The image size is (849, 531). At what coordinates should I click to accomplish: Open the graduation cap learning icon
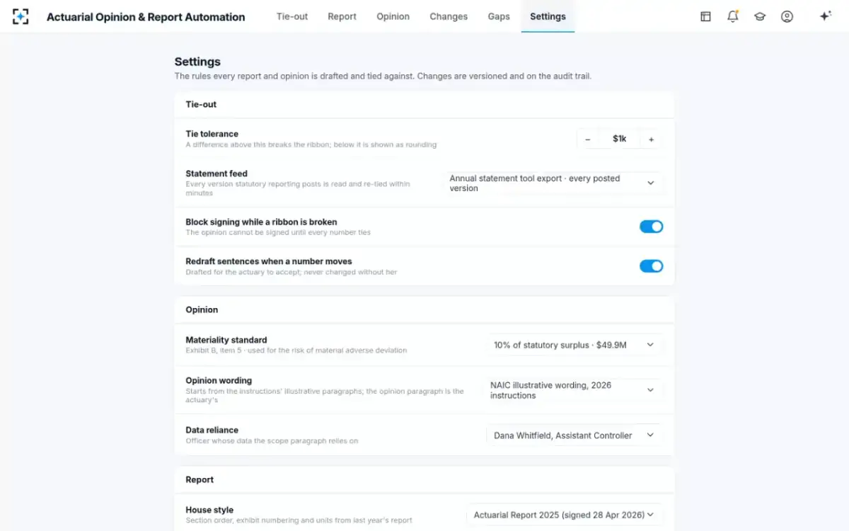point(760,16)
